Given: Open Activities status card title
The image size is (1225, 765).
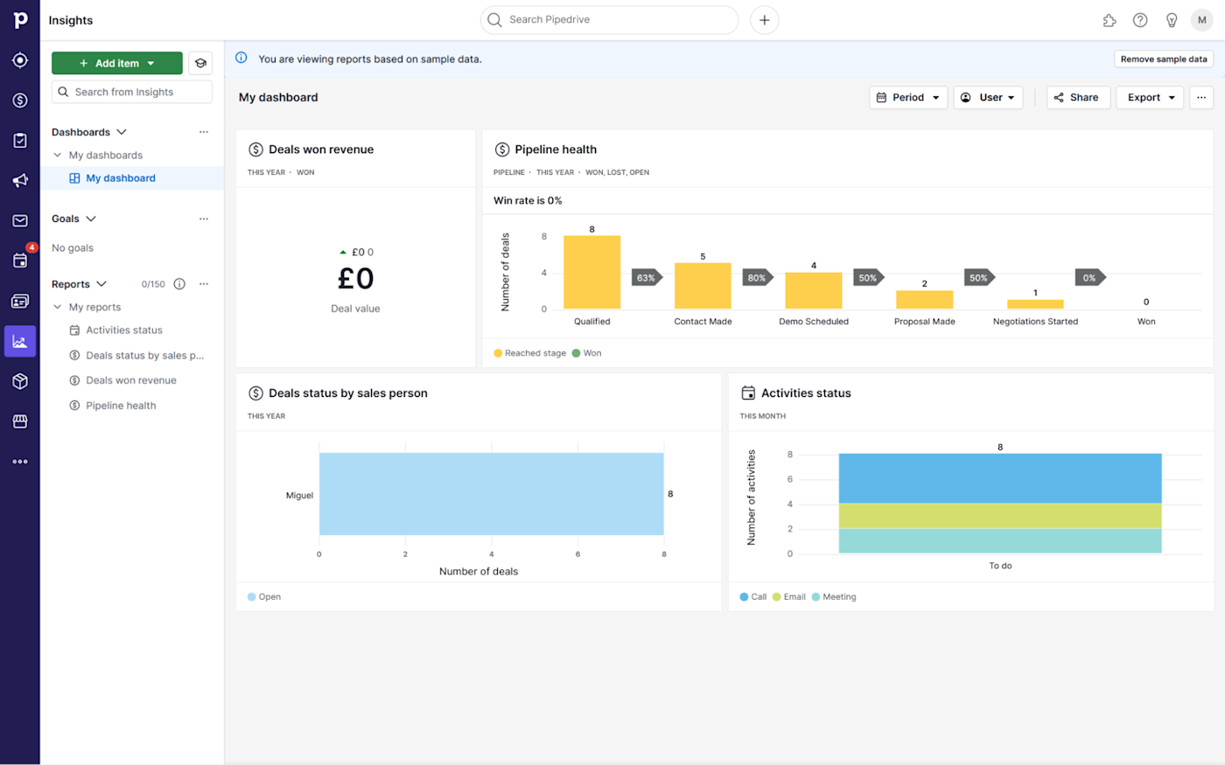Looking at the screenshot, I should [x=806, y=393].
